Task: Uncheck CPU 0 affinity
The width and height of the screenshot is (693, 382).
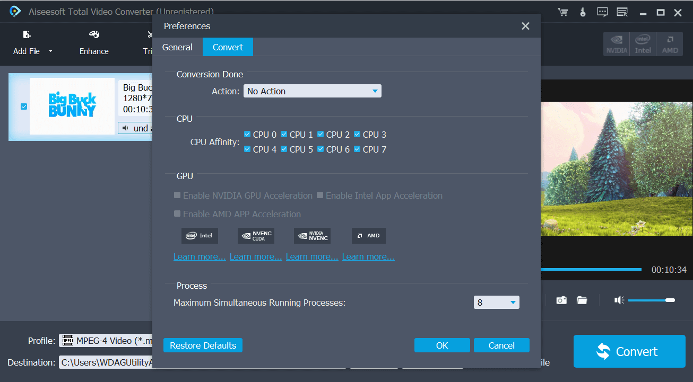Action: [247, 134]
